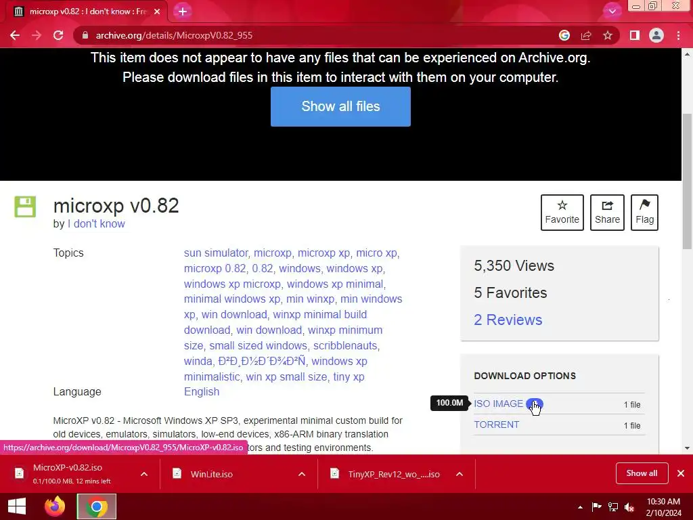Click the tiny xp topic link
The width and height of the screenshot is (693, 520).
coord(349,376)
